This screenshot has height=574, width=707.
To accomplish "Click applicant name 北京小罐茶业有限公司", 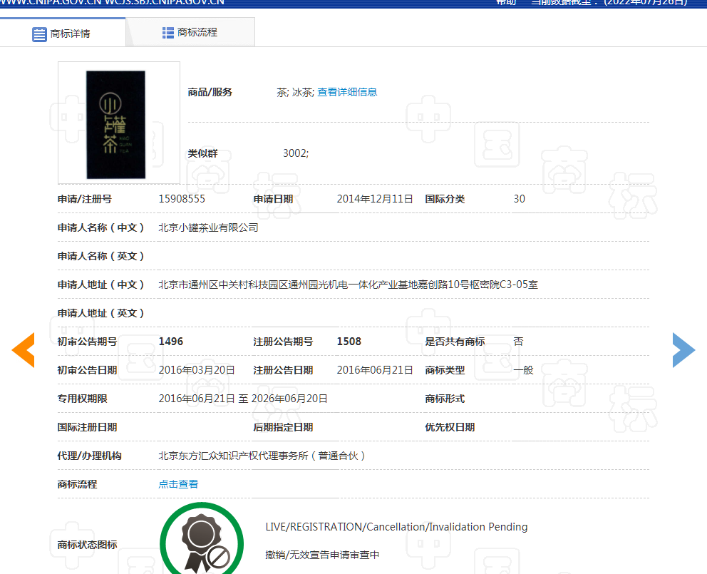I will pyautogui.click(x=208, y=227).
